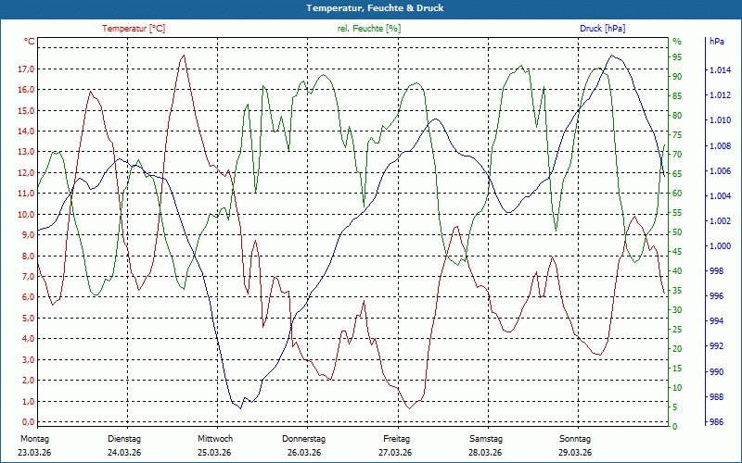Click the '2,0' temperature axis value
This screenshot has width=742, height=463.
(29, 381)
